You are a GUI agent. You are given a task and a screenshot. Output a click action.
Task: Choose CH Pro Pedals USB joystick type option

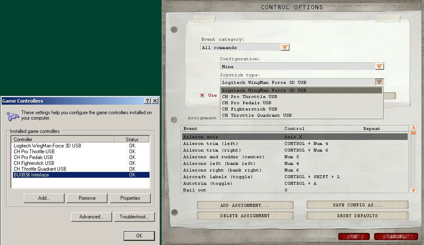coord(302,103)
